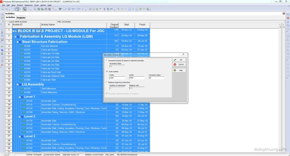Click the Print Preview icon in the toolbar
Screen dimensions: 290x156
pyautogui.click(x=7, y=9)
